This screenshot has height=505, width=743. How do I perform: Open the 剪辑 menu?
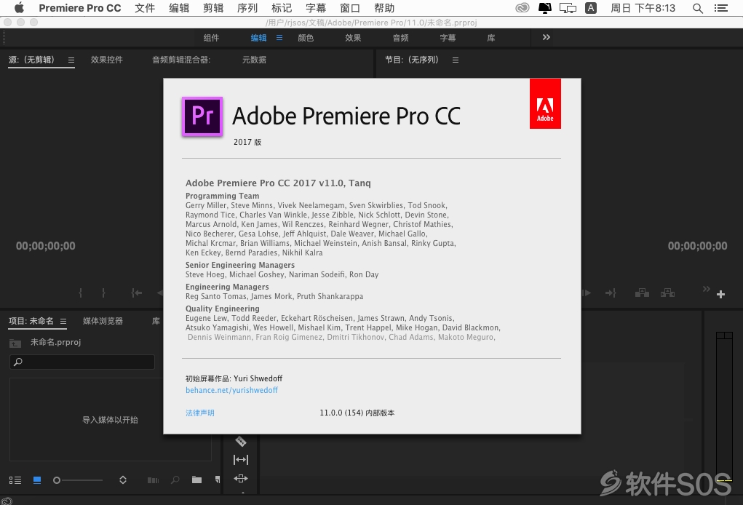(x=213, y=8)
